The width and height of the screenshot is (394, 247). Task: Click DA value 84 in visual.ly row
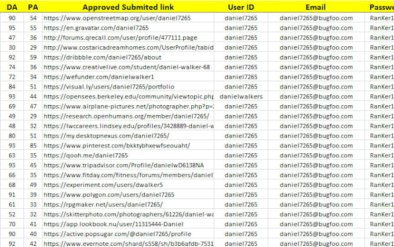point(12,87)
